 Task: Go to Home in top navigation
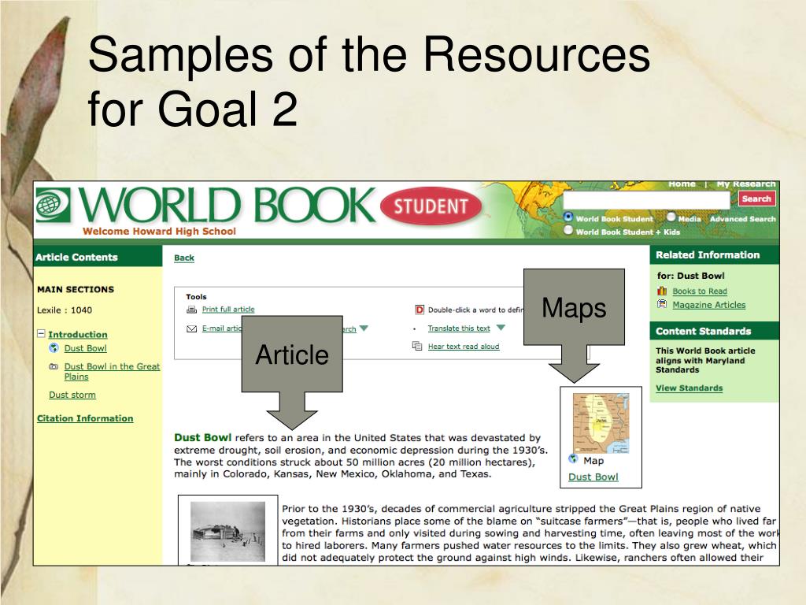click(x=682, y=184)
